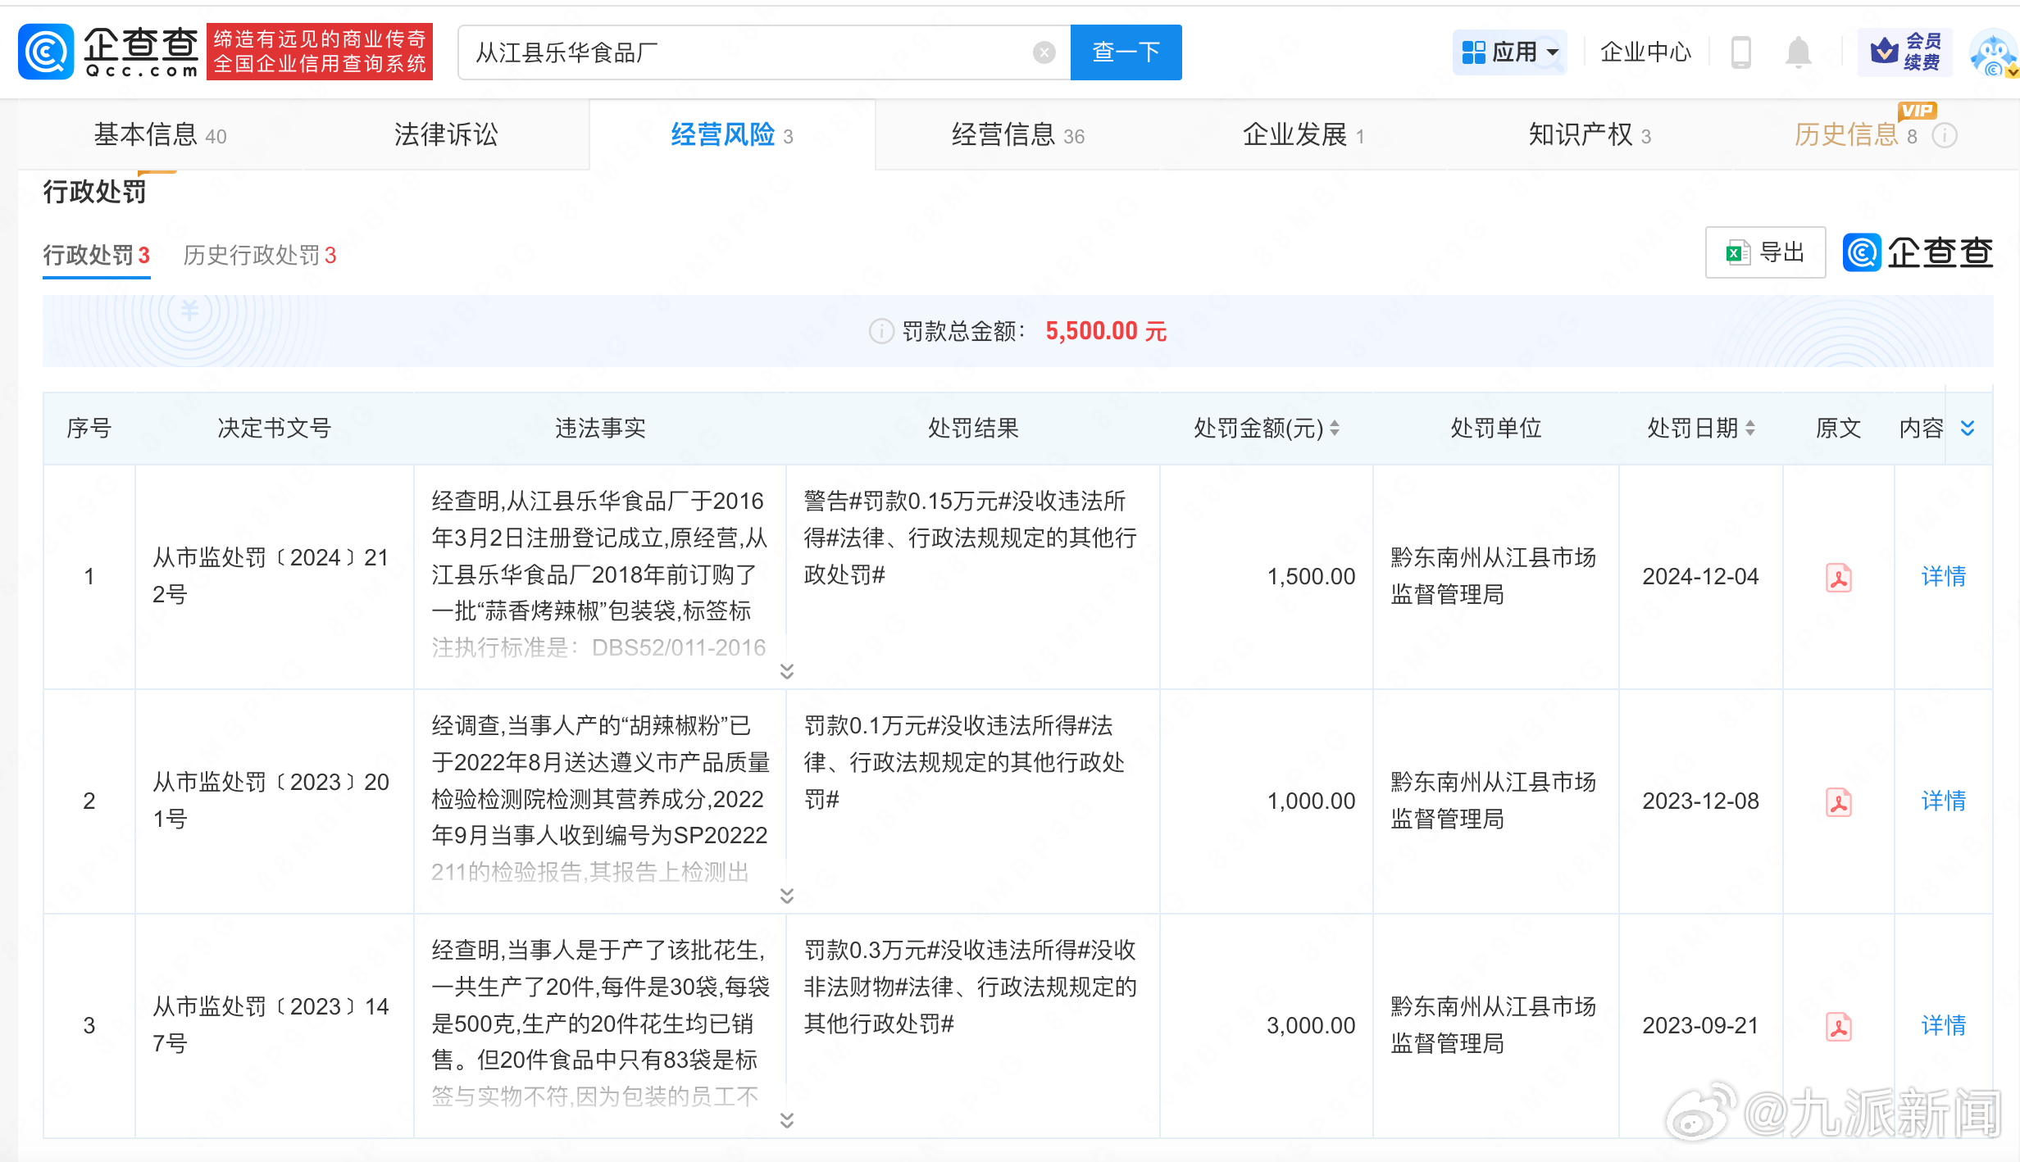2020x1162 pixels.
Task: Clear the search box text
Action: (x=1044, y=52)
